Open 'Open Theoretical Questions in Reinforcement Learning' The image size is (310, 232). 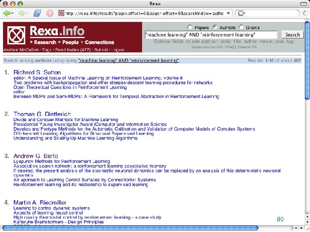coord(70,87)
